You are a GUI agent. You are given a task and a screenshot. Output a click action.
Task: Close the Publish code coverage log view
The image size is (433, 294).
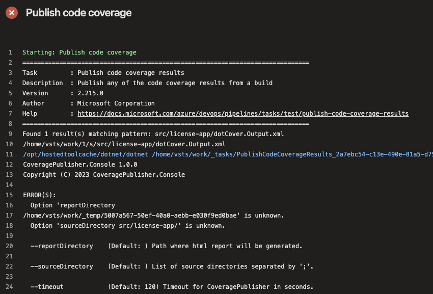11,13
